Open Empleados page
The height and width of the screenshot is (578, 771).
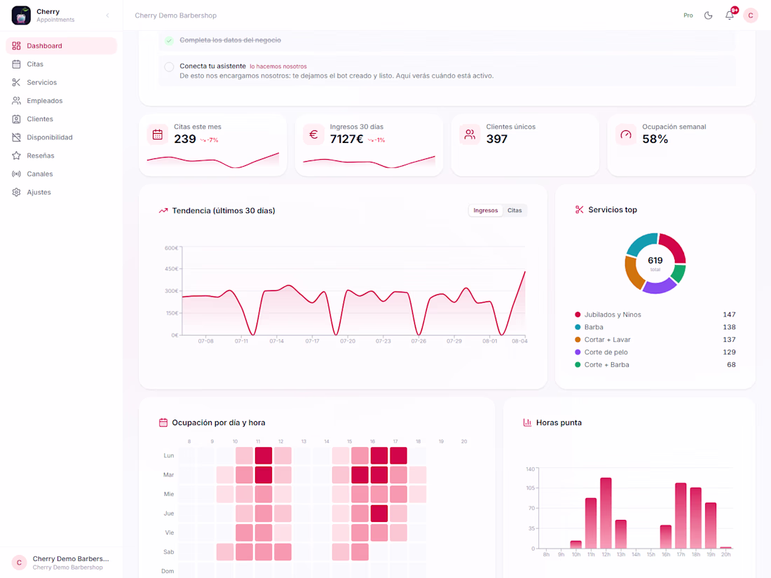coord(62,101)
